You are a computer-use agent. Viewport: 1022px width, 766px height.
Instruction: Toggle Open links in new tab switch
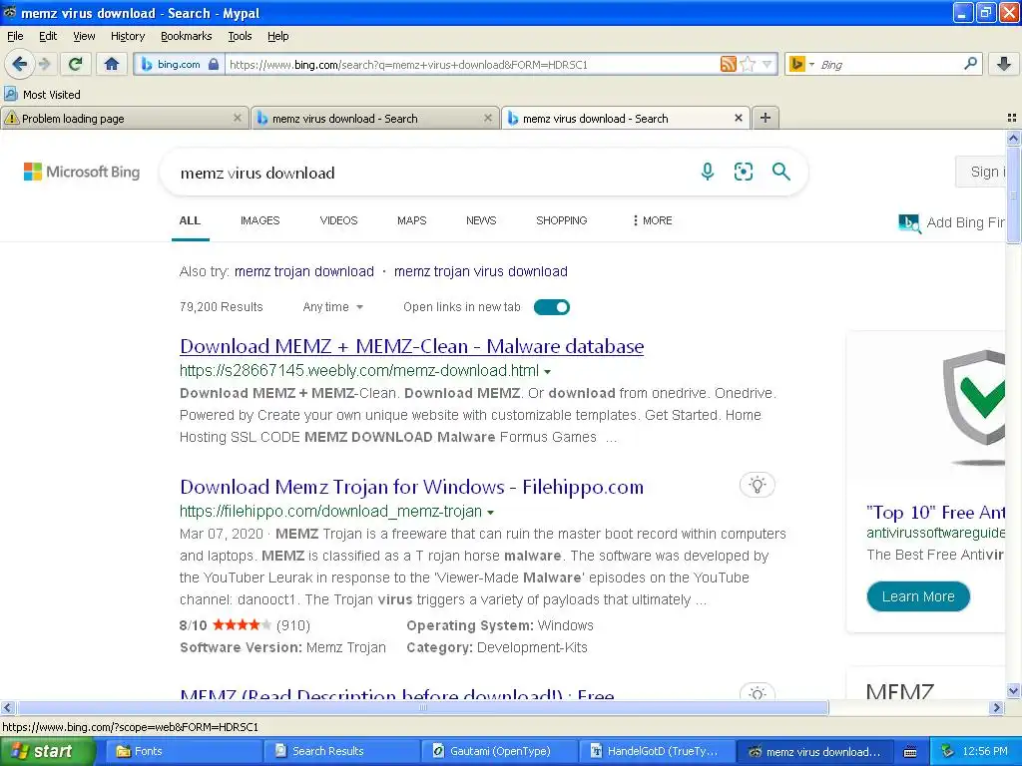click(x=552, y=307)
